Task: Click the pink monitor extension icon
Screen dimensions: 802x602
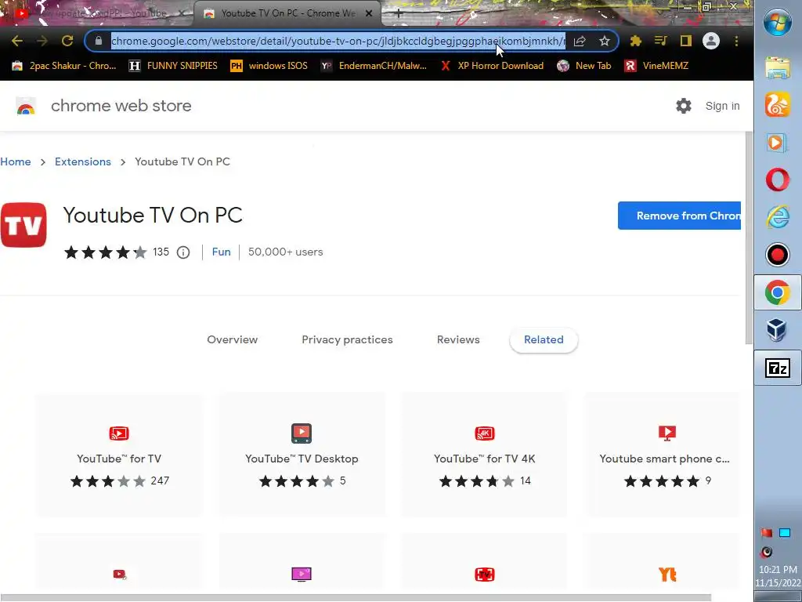Action: click(x=302, y=575)
